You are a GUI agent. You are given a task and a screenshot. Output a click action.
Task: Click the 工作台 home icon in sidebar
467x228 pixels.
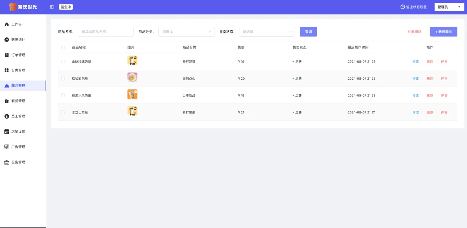pyautogui.click(x=7, y=24)
